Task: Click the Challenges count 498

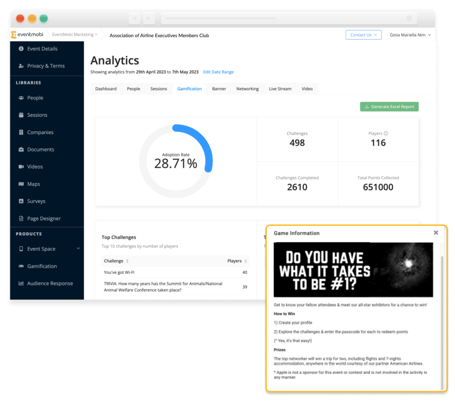Action: (x=297, y=143)
